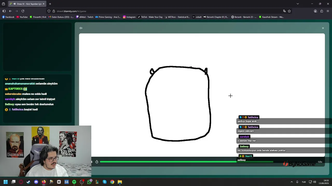Open the TikTok - Make Your Day bookmark
Screen dimensions: 332x186
coord(150,17)
